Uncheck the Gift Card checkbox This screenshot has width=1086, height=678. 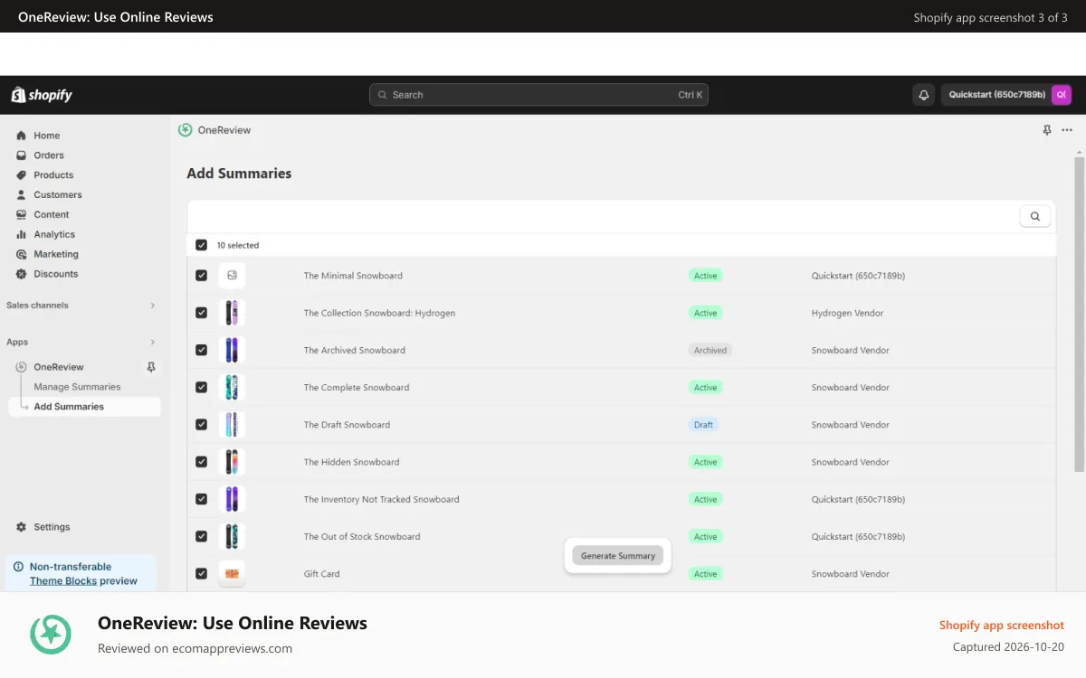(x=201, y=573)
